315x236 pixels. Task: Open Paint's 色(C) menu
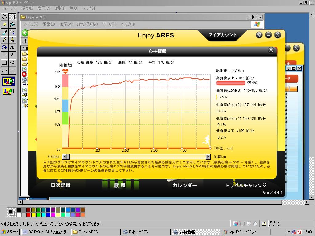[73, 8]
